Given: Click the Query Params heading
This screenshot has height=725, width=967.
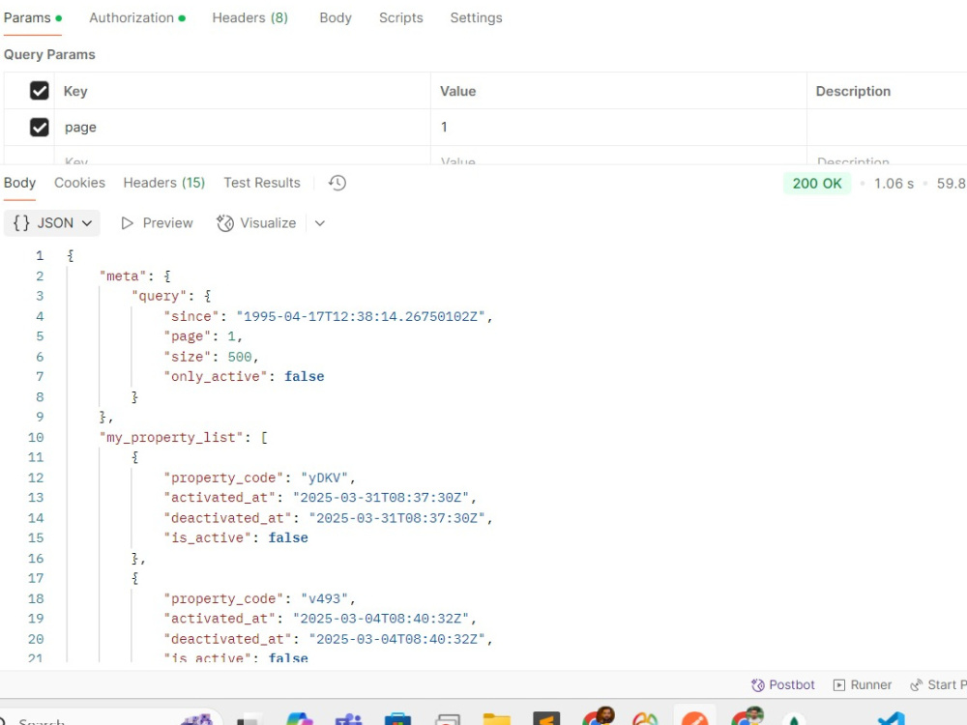Looking at the screenshot, I should pyautogui.click(x=49, y=54).
